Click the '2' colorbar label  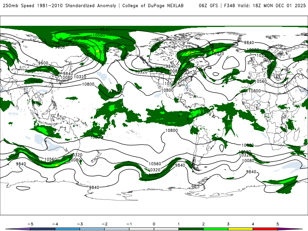203,224
